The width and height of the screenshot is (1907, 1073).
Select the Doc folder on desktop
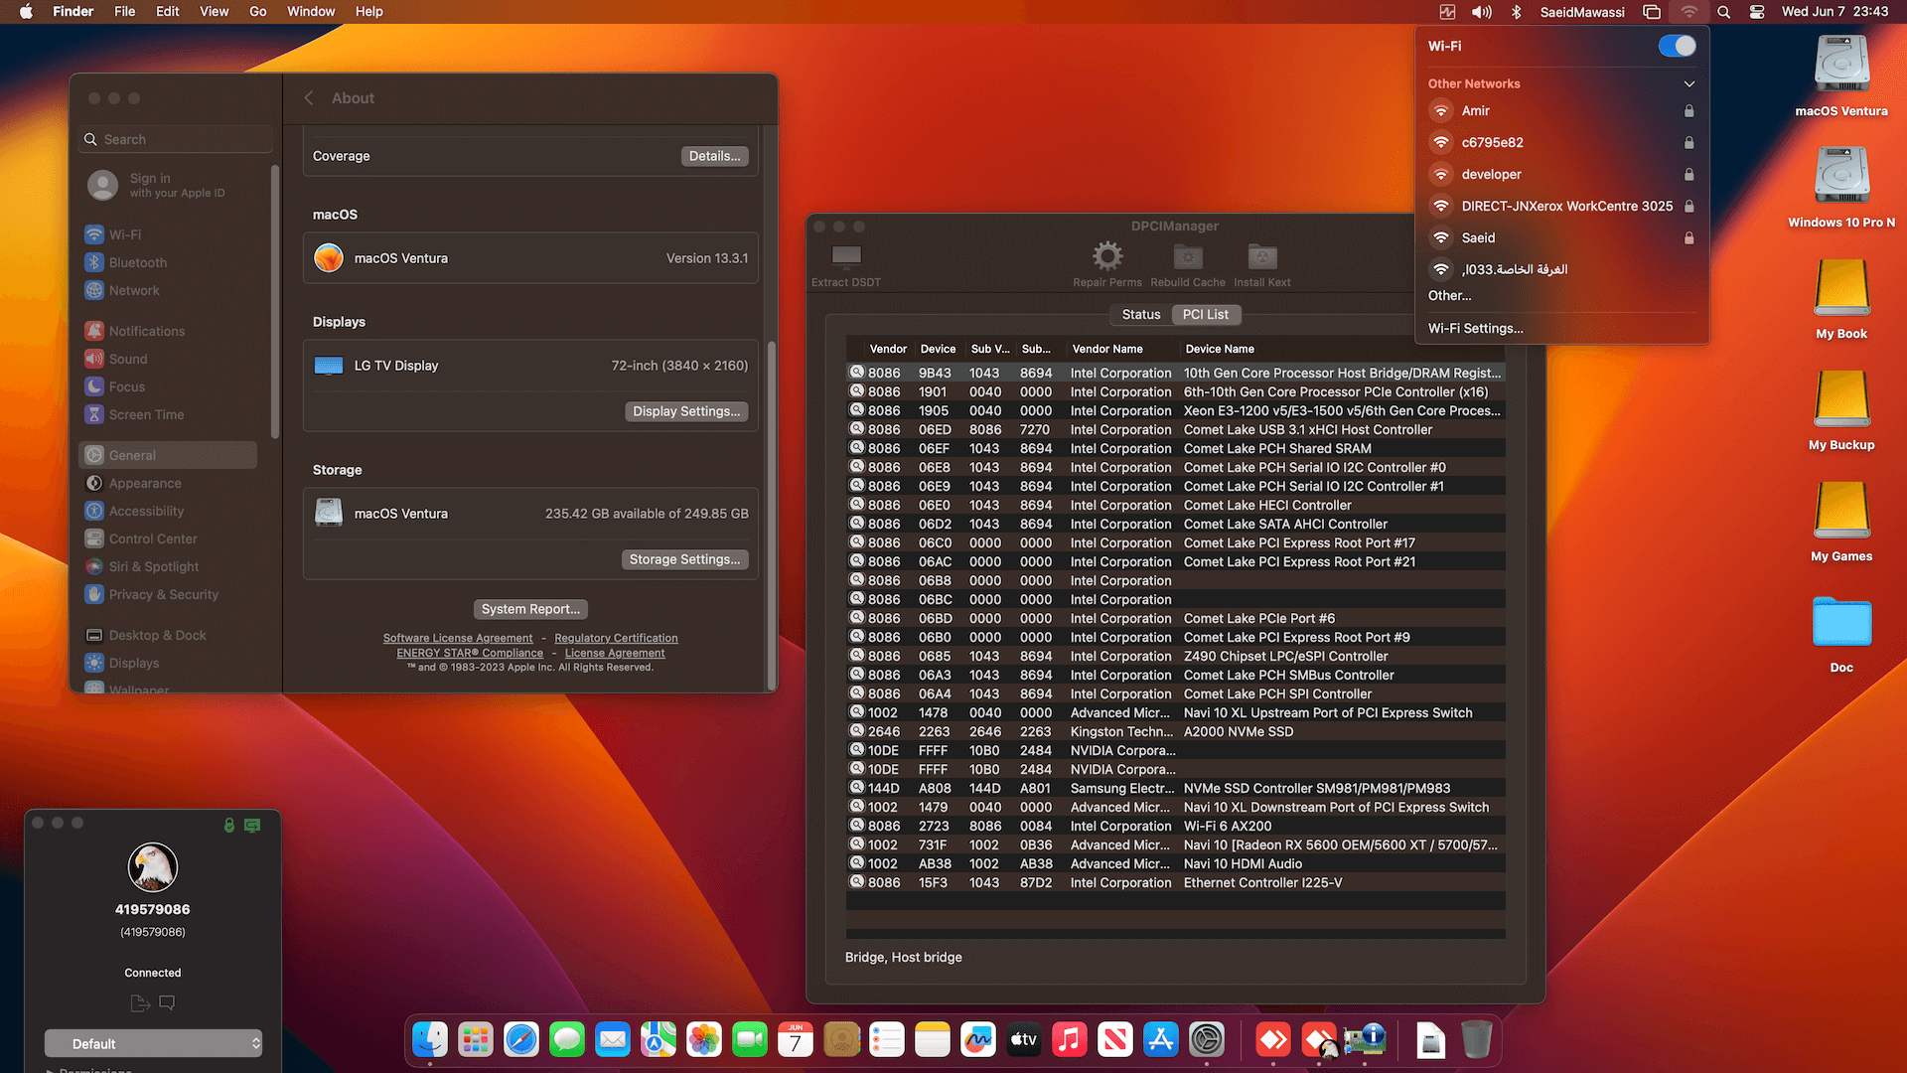[x=1841, y=633]
